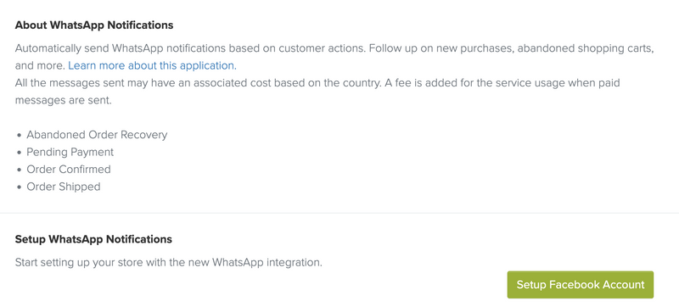The image size is (679, 307).
Task: Click the bullet dot before Abandoned Order Recovery
Action: click(x=19, y=136)
